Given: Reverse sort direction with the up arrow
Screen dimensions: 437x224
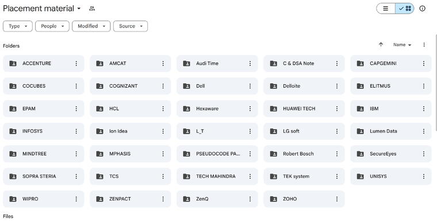Looking at the screenshot, I should click(x=381, y=45).
